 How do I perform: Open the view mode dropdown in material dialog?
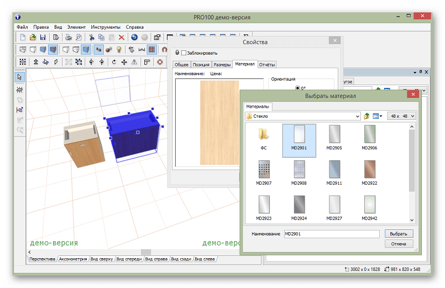[x=378, y=116]
